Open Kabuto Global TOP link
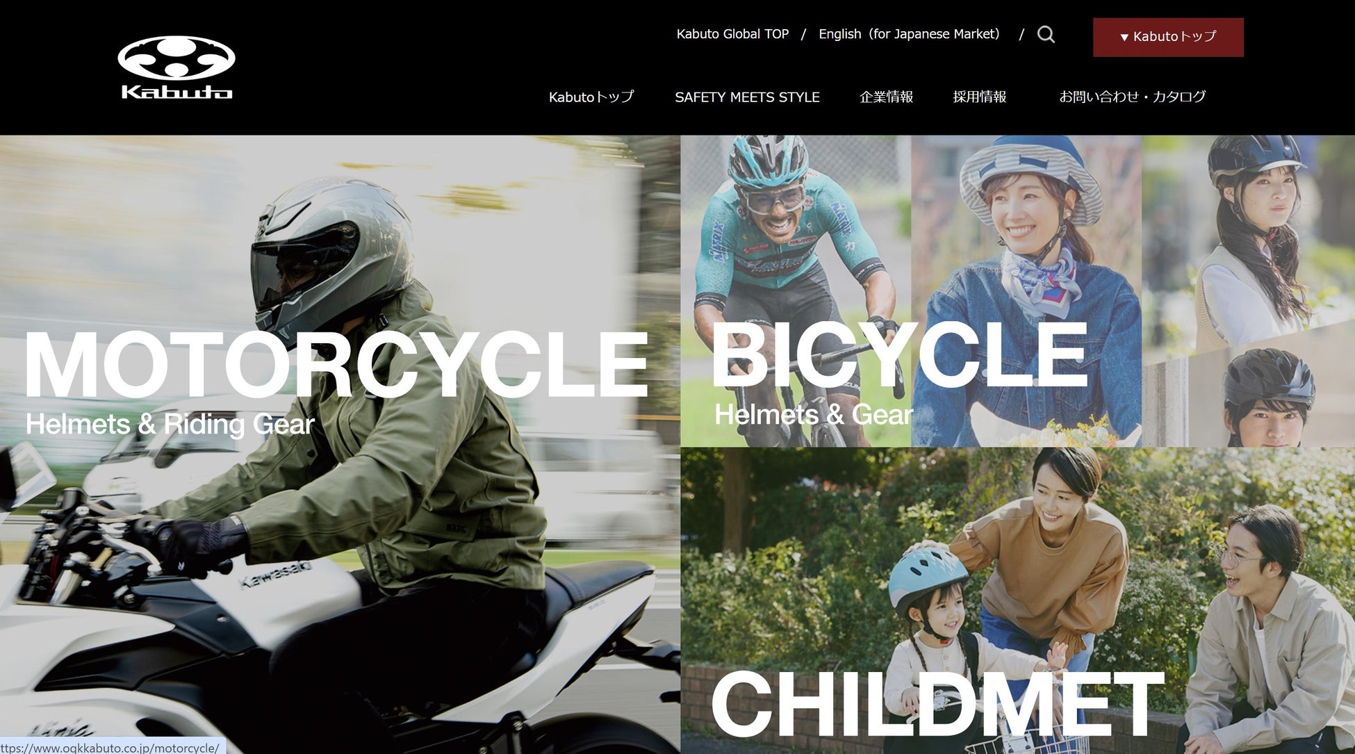 (732, 34)
